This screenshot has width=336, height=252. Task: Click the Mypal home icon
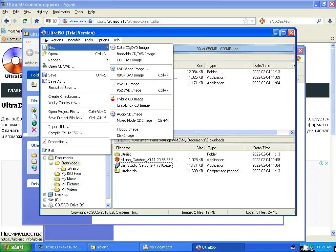pos(37,21)
